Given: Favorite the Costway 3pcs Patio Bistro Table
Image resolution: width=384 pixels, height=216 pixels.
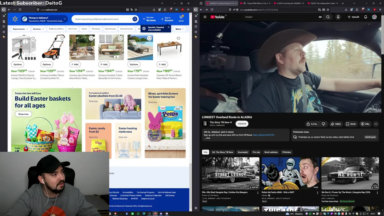Looking at the screenshot, I should [91, 38].
